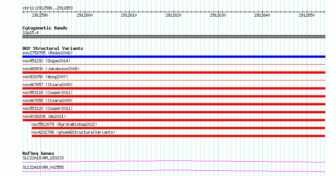Open variant nsv4202796 (gnomADStructuralVariants) label
Viewport: 336px width, 176px height.
click(73, 132)
